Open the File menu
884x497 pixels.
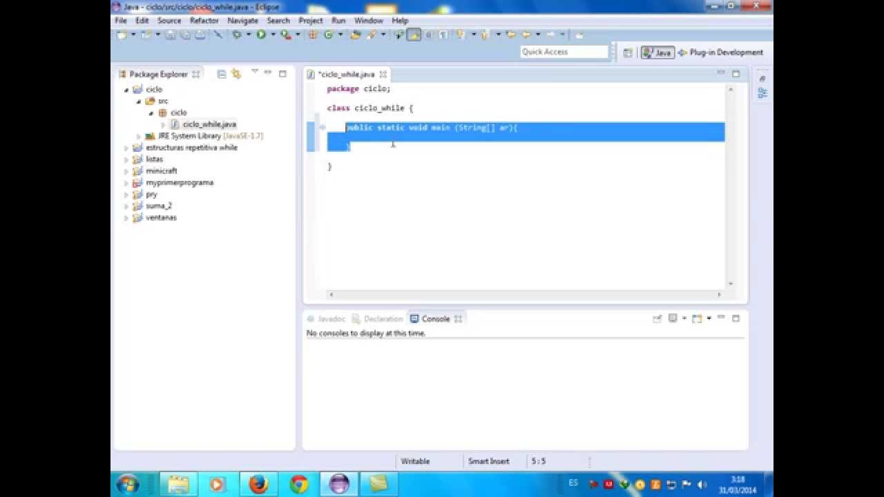click(121, 21)
